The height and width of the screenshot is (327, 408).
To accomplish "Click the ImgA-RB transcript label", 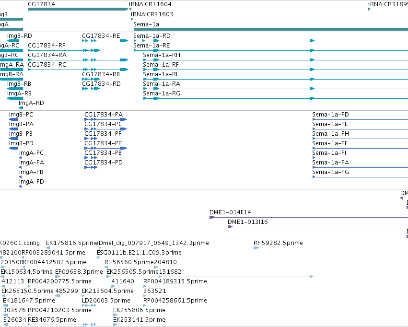I will click(19, 93).
